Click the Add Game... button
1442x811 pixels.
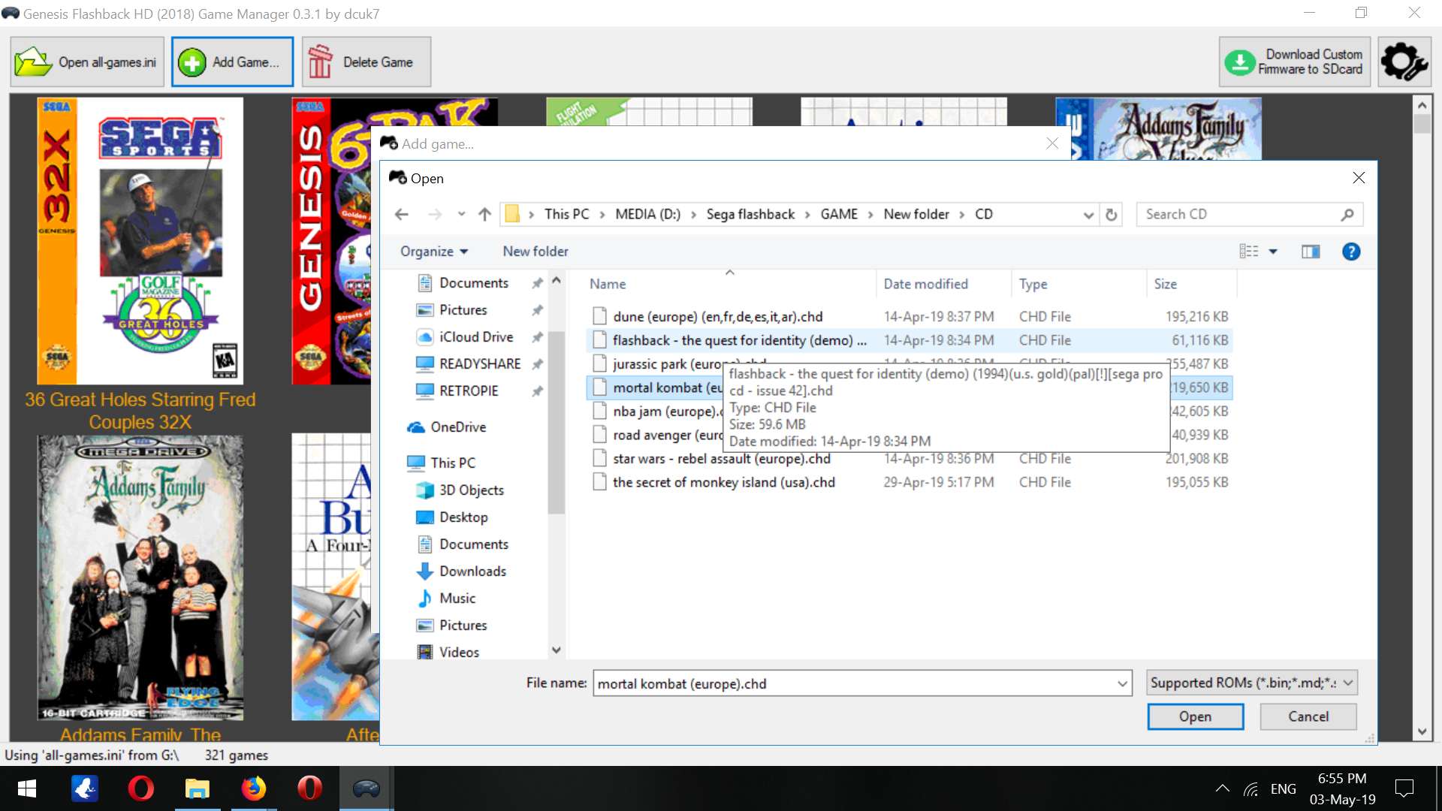pyautogui.click(x=232, y=62)
